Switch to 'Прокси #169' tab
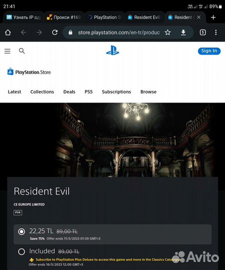The height and width of the screenshot is (270, 225). (64, 17)
